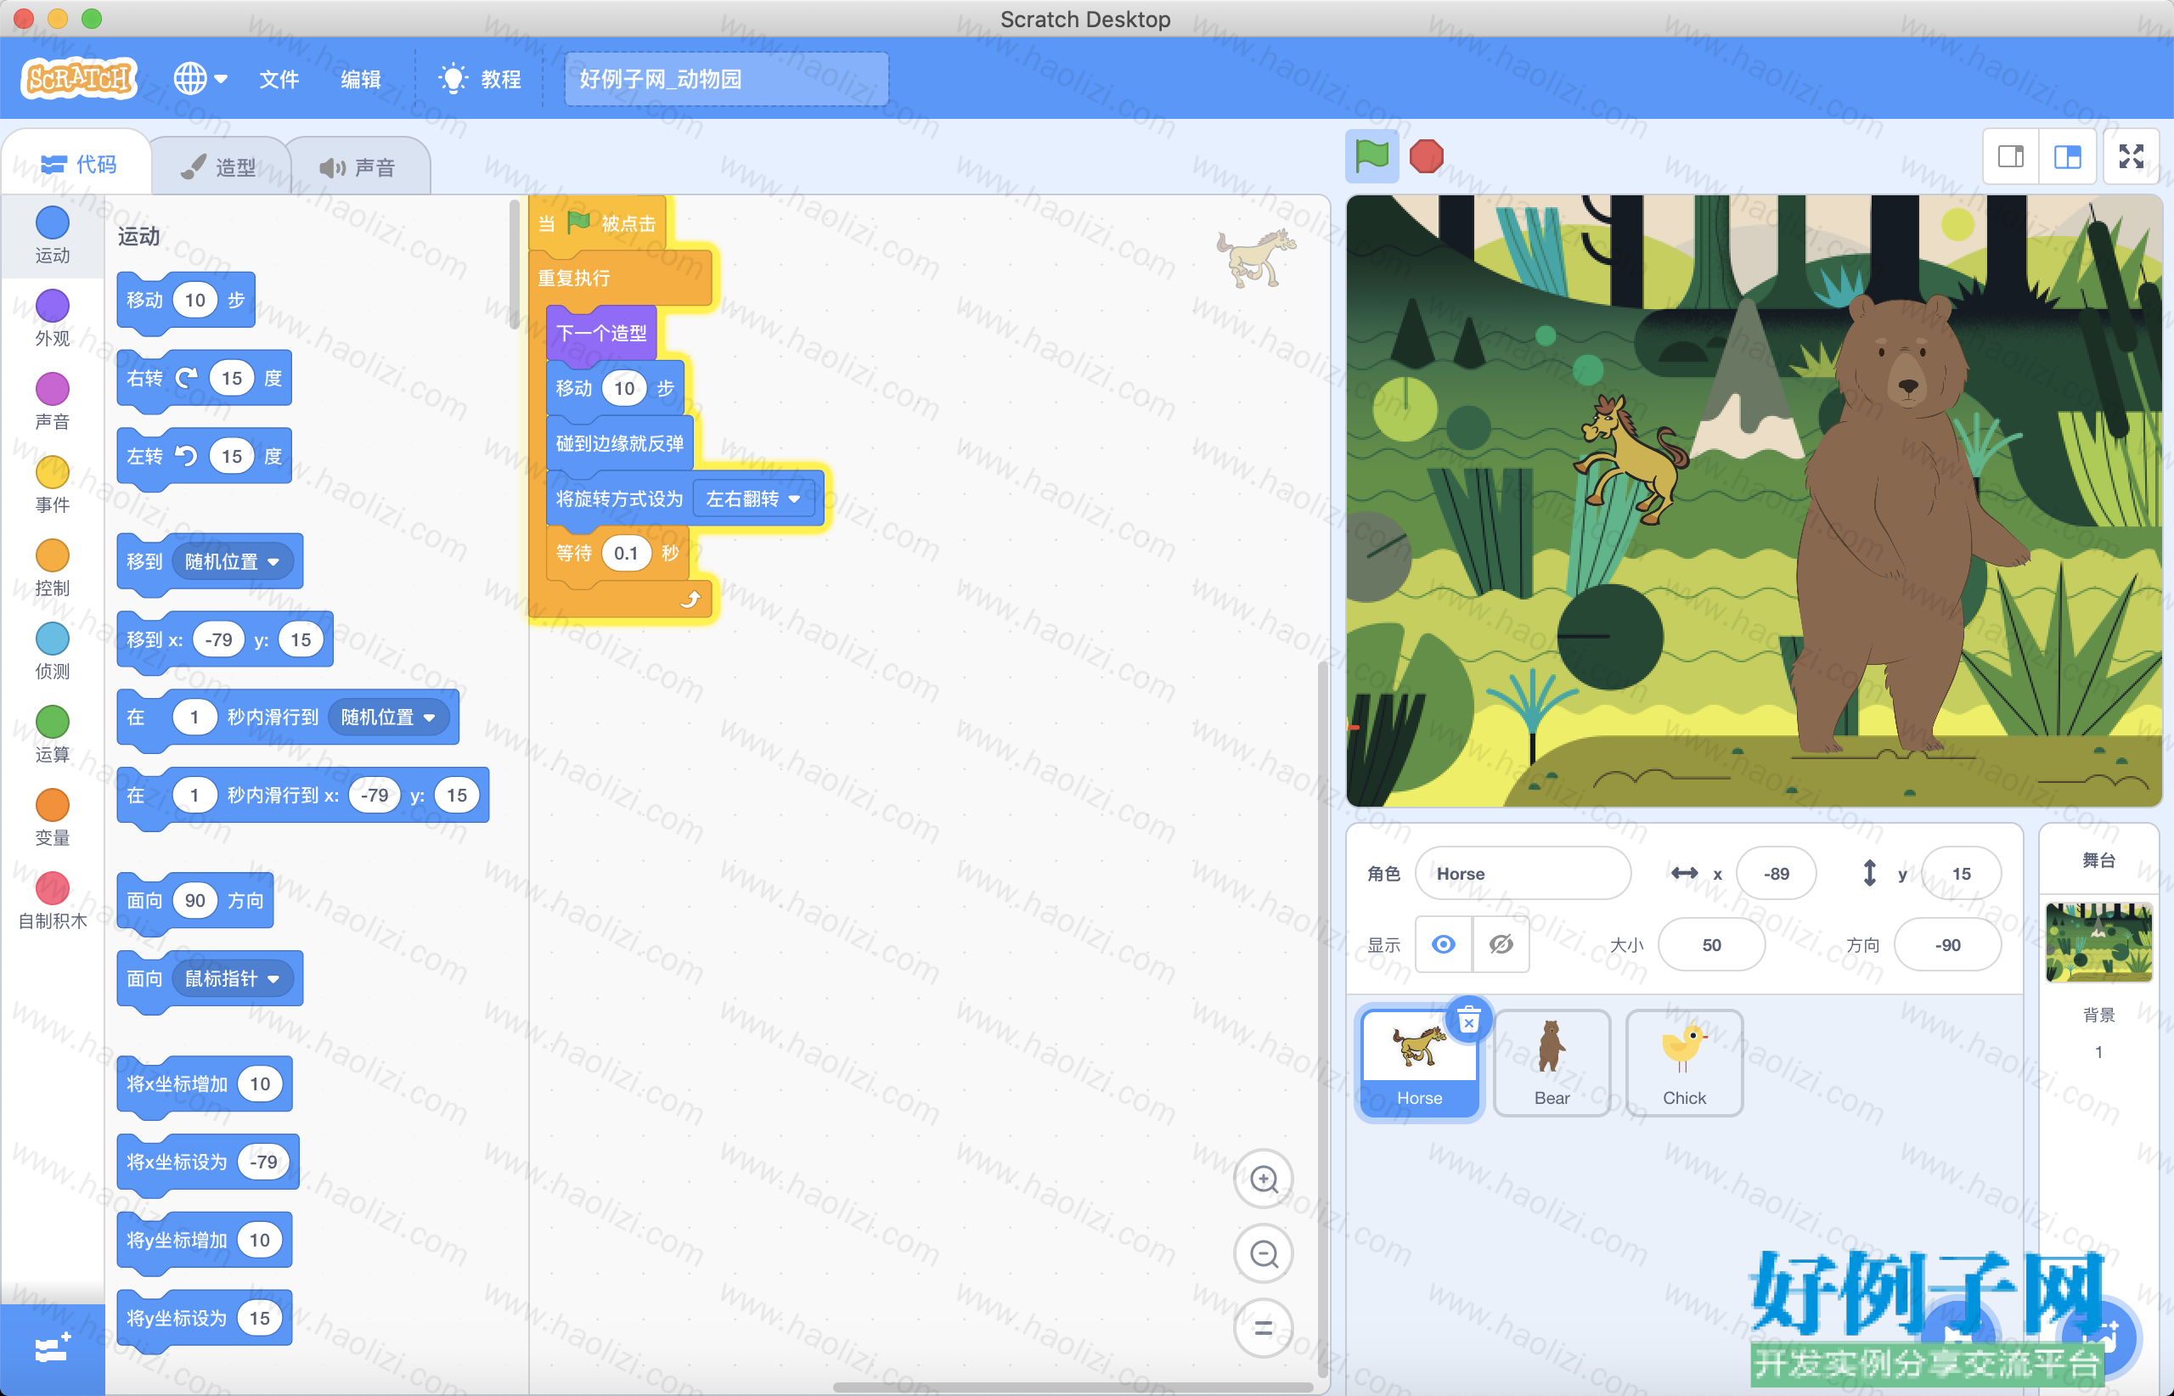This screenshot has height=1396, width=2174.
Task: Open the add extension button
Action: coord(52,1348)
